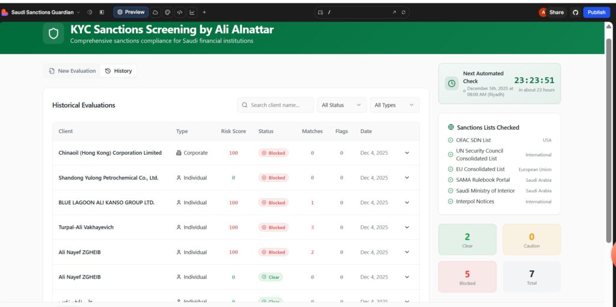Open the analytics chart icon
This screenshot has height=307, width=616.
pyautogui.click(x=192, y=12)
